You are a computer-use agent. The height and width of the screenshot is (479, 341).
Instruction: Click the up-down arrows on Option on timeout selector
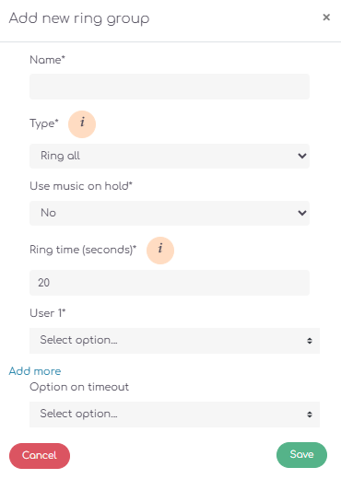point(310,415)
